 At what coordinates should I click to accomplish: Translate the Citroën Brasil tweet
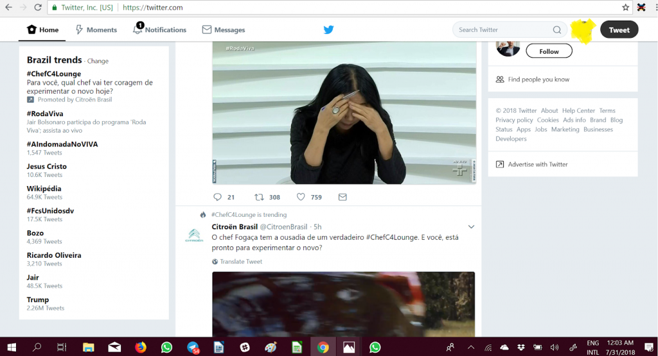pyautogui.click(x=240, y=262)
